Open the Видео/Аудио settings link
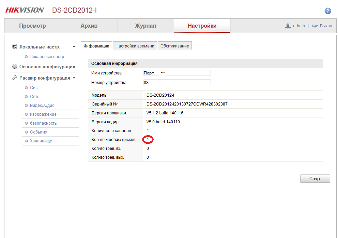 point(42,106)
